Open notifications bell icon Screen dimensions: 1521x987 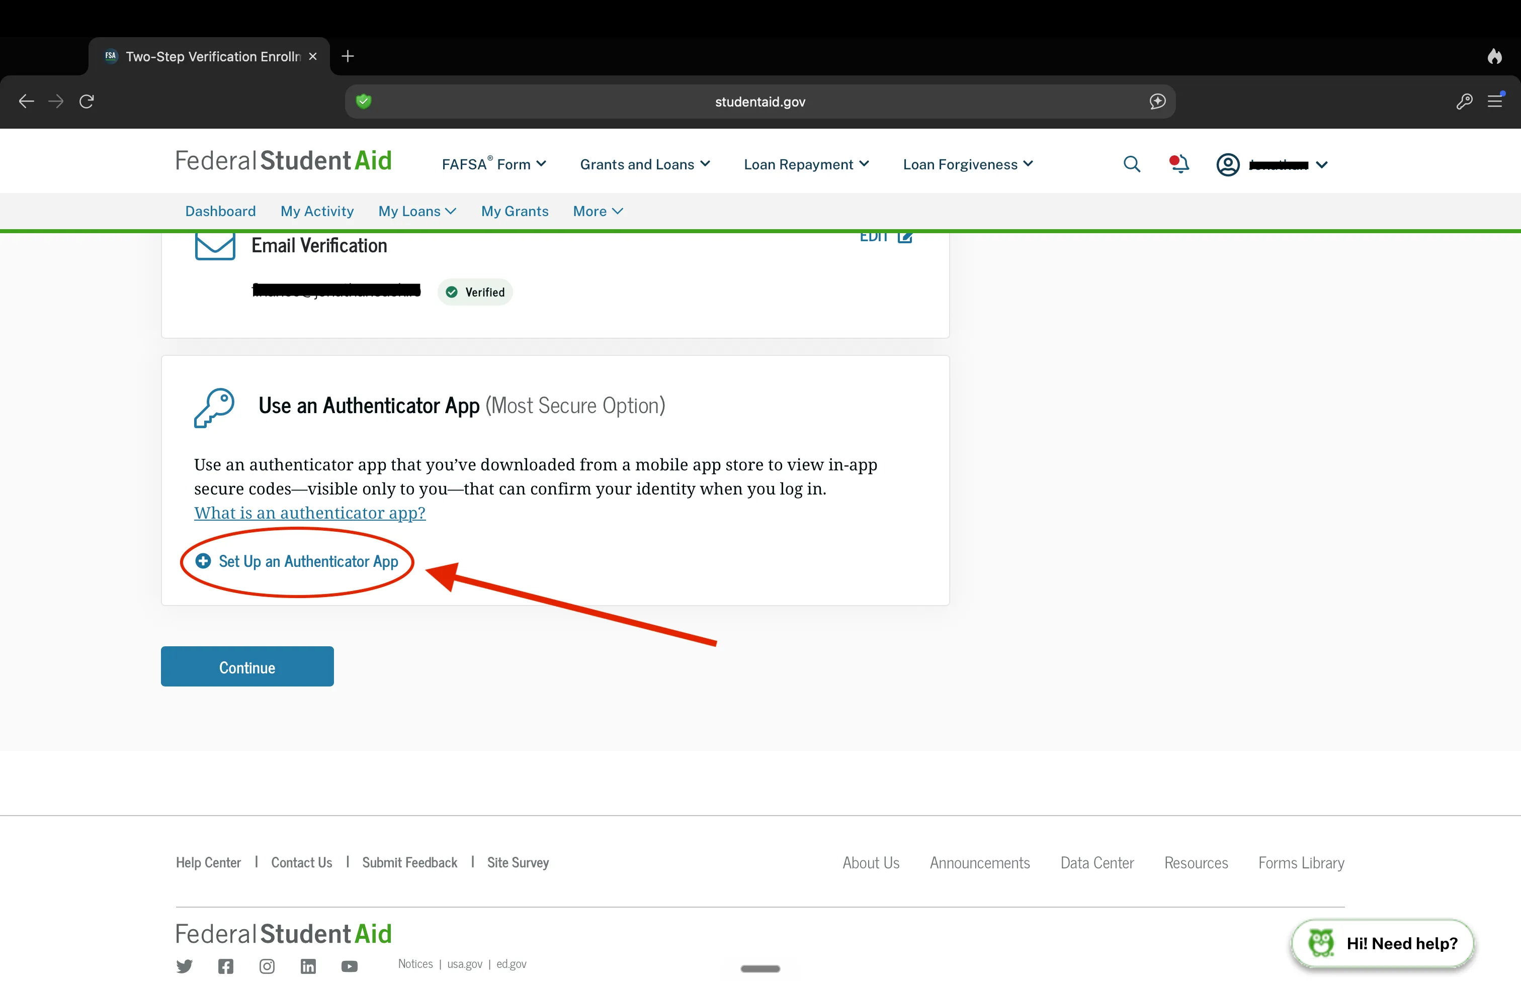pos(1179,164)
